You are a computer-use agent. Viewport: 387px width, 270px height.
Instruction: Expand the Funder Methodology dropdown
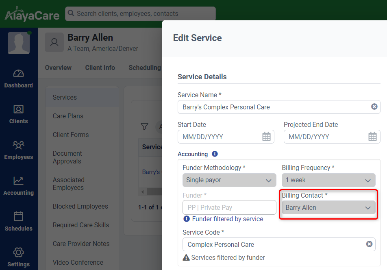(229, 180)
